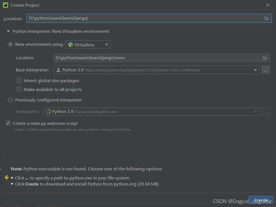Open the anaconda3 Interpreter dropdown arrow
The height and width of the screenshot is (207, 276).
pyautogui.click(x=255, y=112)
